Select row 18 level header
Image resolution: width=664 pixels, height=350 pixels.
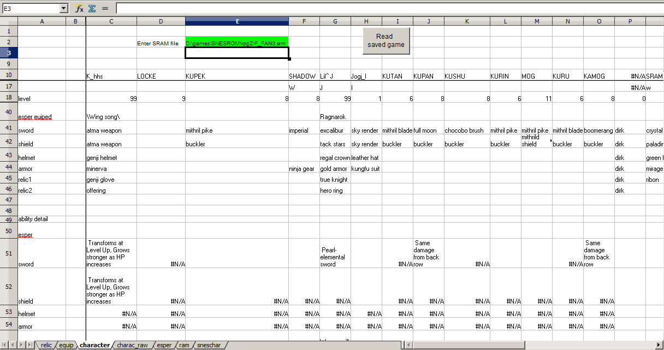coord(9,98)
